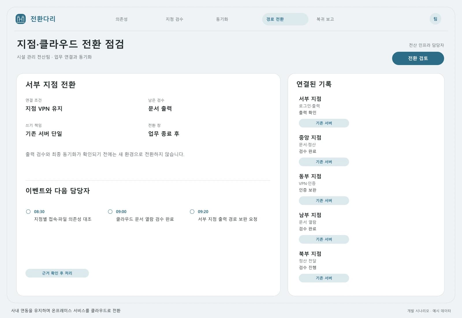Click the 업무 종료 후 value
Viewport: 462px width, 318px height.
point(164,134)
